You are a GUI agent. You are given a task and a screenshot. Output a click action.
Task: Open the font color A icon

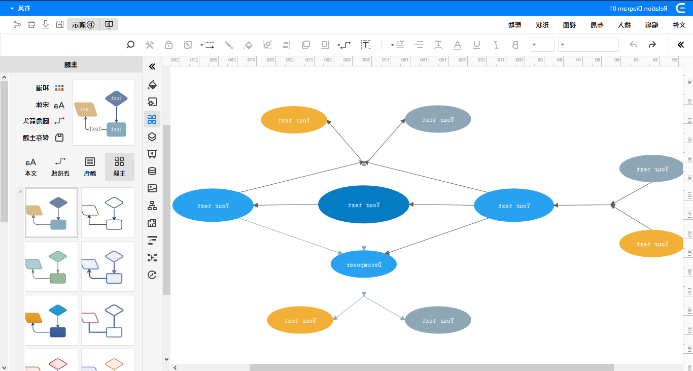(x=458, y=45)
